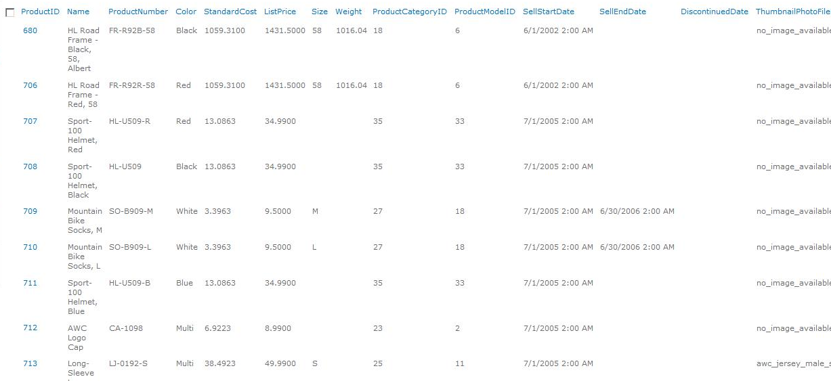
Task: Click the 711 product link
Action: 30,283
